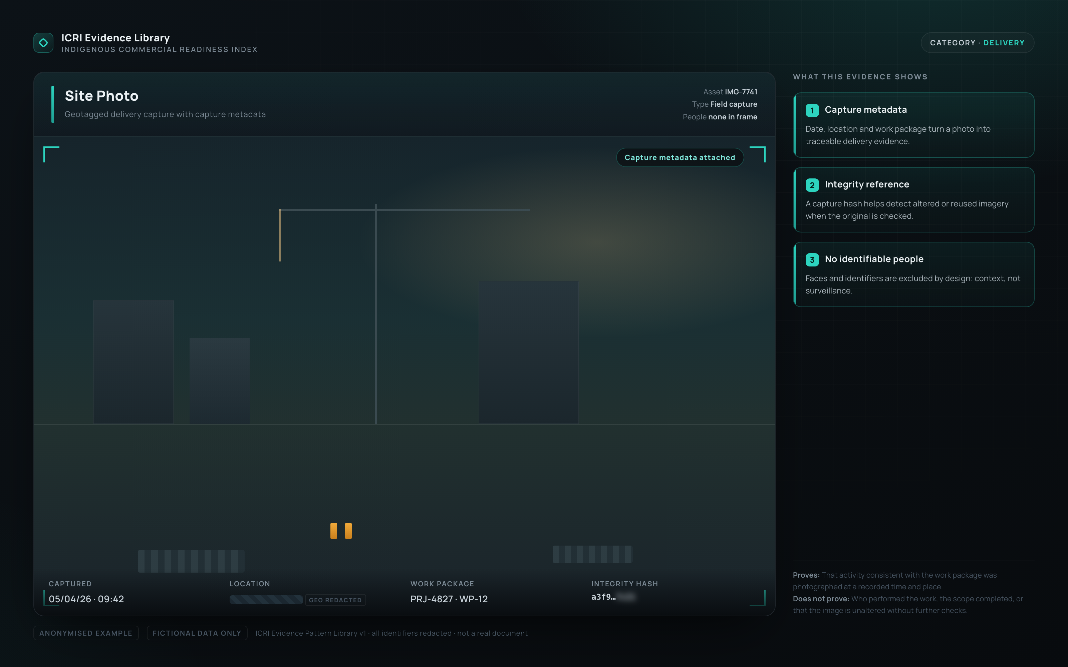Open the No identifiable people card
Screen dimensions: 1068x667
(x=913, y=274)
